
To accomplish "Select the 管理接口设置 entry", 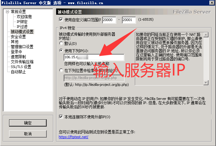I will pyautogui.click(x=22, y=47).
